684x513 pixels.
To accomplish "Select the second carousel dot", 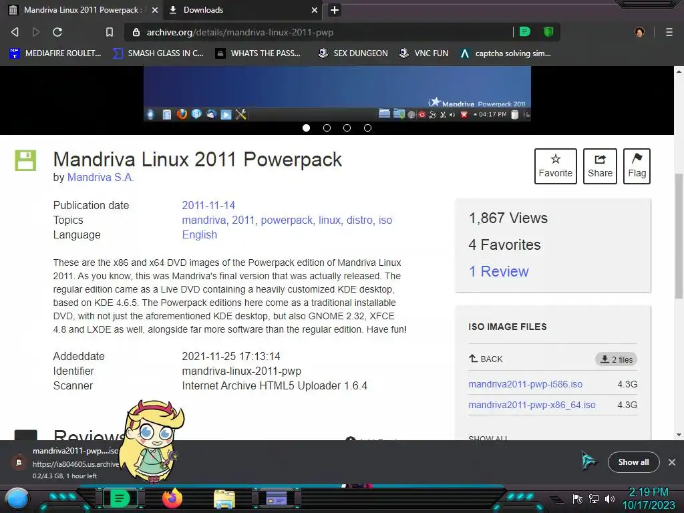I will pos(327,128).
